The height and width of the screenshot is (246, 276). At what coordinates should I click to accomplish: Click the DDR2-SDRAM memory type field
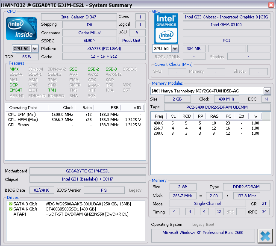coord(247,187)
